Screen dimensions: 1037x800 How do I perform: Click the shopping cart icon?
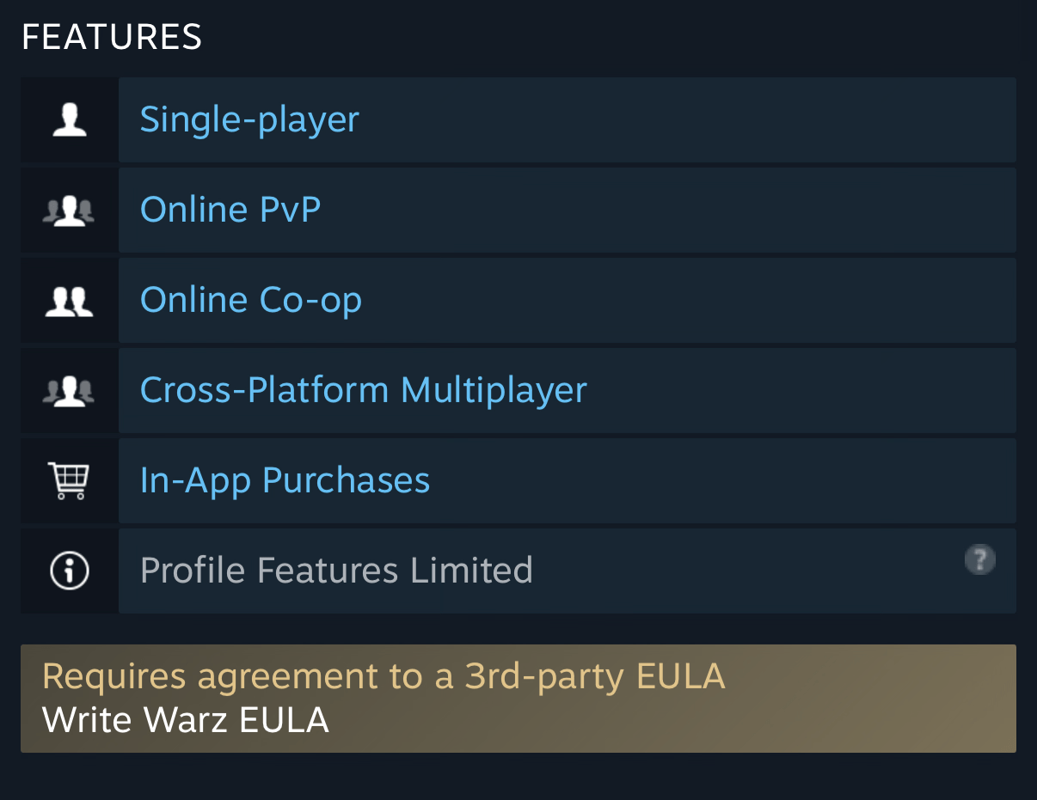pos(69,481)
